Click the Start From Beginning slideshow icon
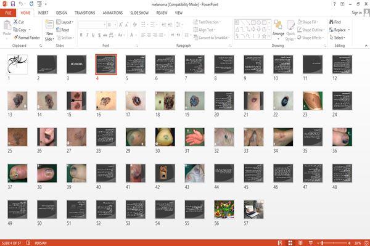Screen dimensions: 370x246 pos(39,4)
